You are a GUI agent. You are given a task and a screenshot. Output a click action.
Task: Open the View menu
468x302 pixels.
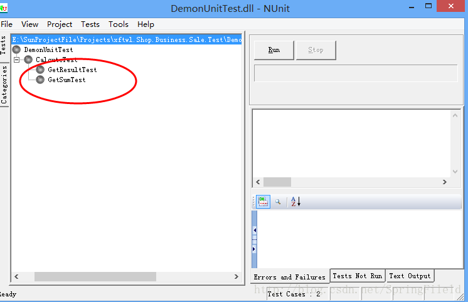click(29, 24)
